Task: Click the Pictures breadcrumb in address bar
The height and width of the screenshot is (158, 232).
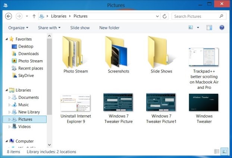Action: point(81,16)
